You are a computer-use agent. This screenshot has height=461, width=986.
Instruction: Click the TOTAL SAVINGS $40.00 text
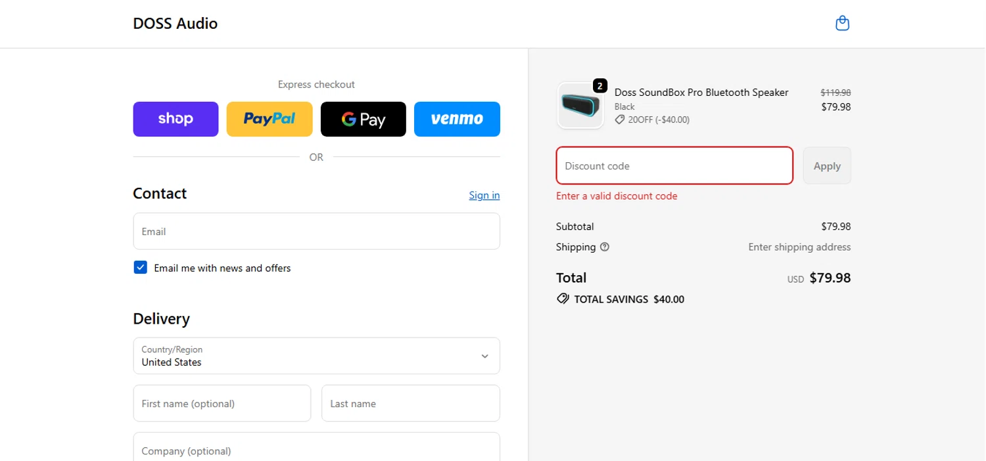click(x=629, y=299)
